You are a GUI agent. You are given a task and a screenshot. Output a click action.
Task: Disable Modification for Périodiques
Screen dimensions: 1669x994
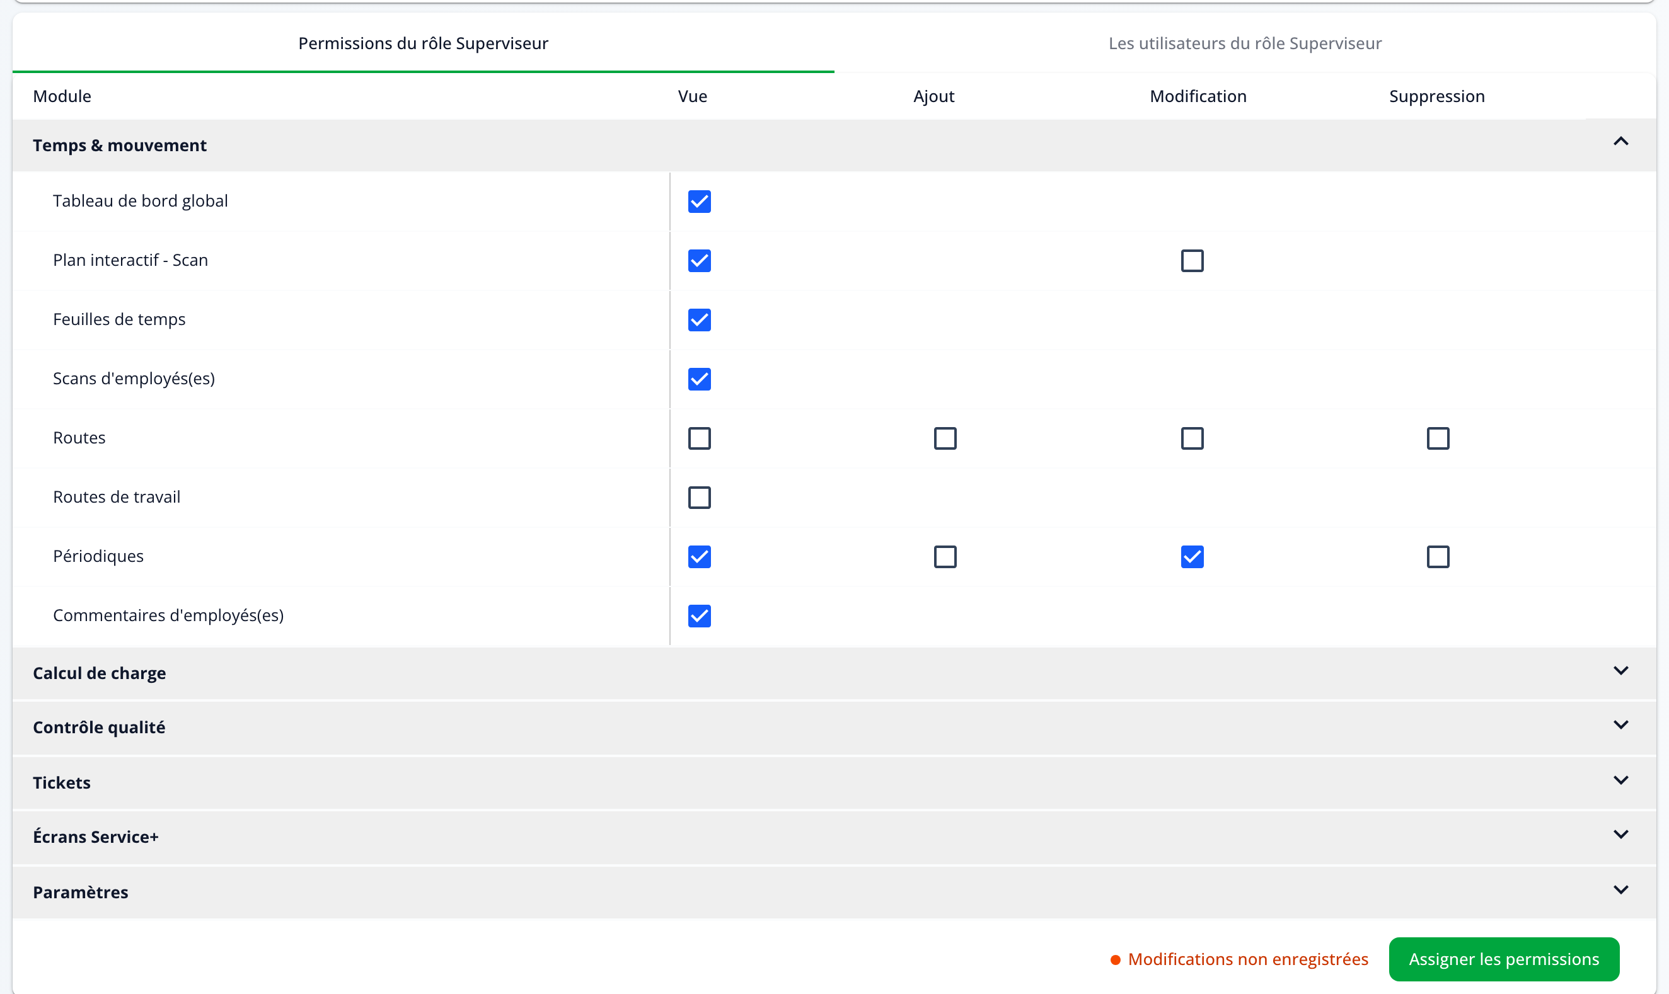click(x=1192, y=557)
